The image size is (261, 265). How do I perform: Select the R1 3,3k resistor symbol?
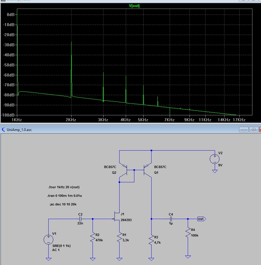119,237
